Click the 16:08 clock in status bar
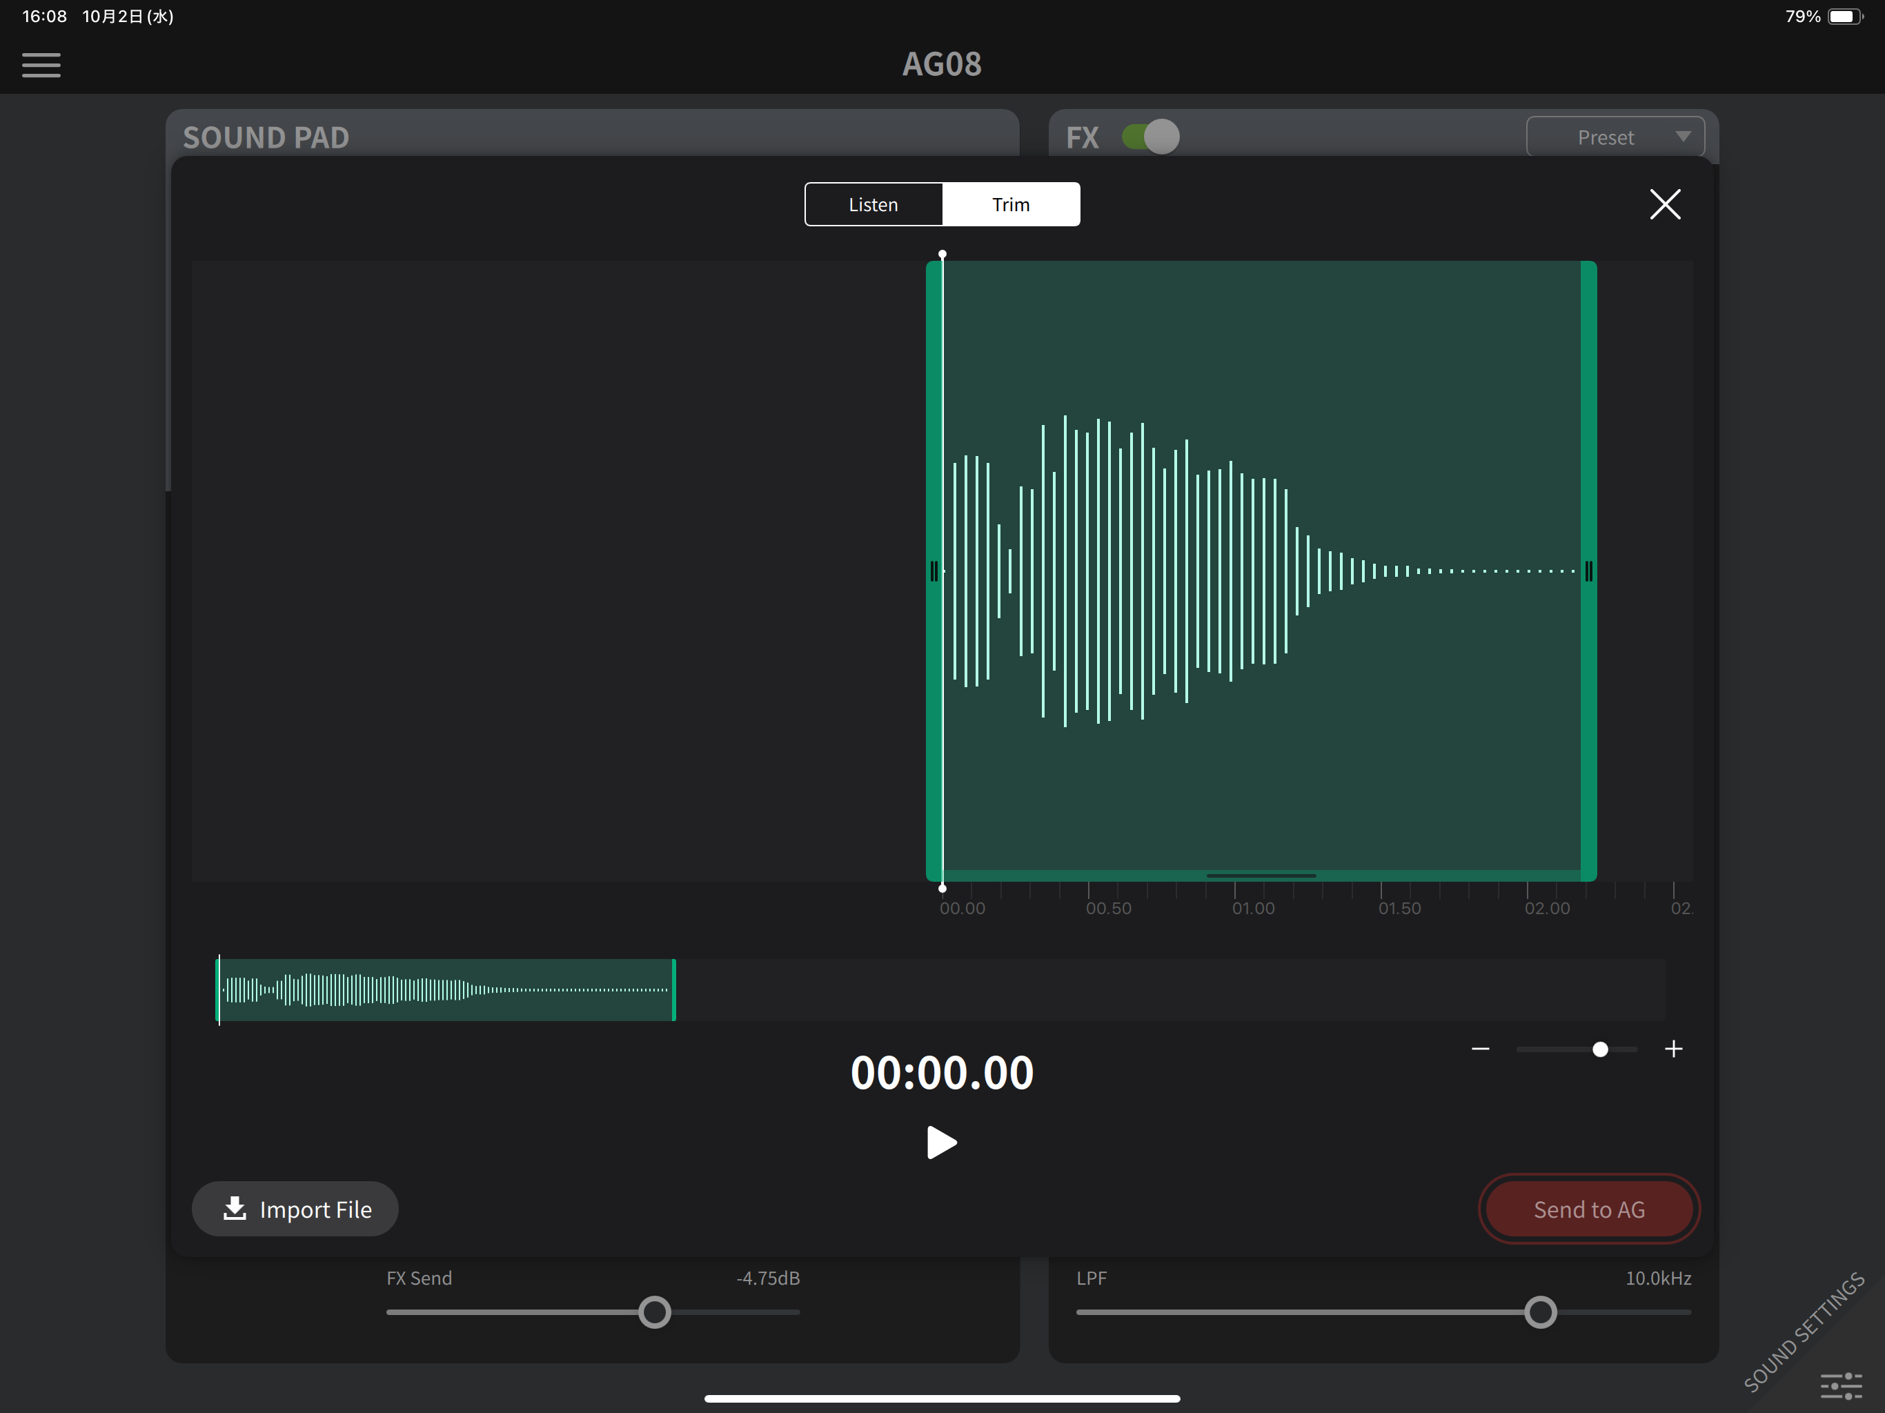Screen dimensions: 1885x1413 tap(44, 17)
